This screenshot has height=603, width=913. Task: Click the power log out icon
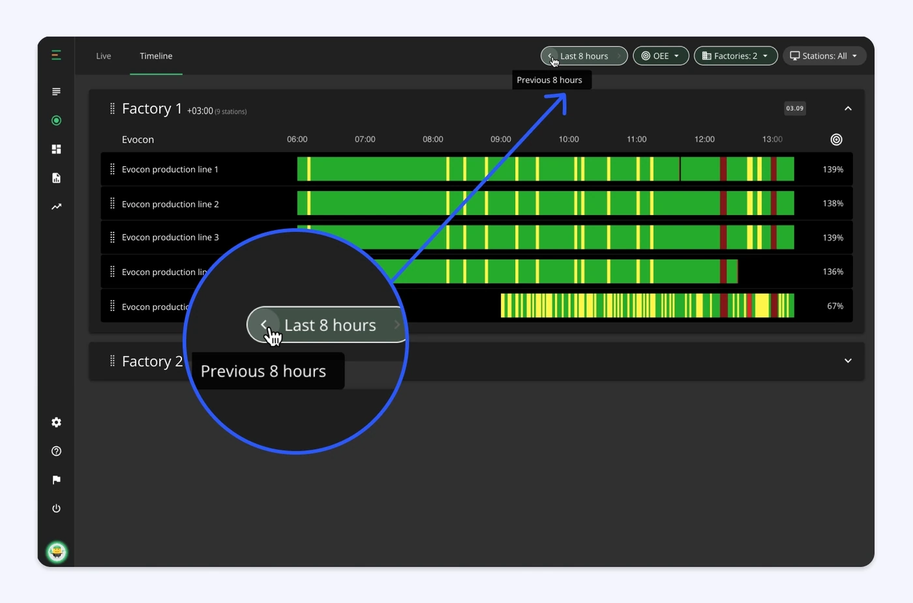click(x=56, y=508)
